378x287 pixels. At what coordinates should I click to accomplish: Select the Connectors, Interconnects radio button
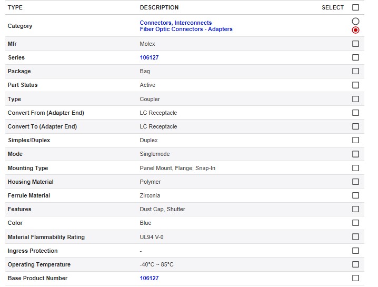tap(355, 22)
